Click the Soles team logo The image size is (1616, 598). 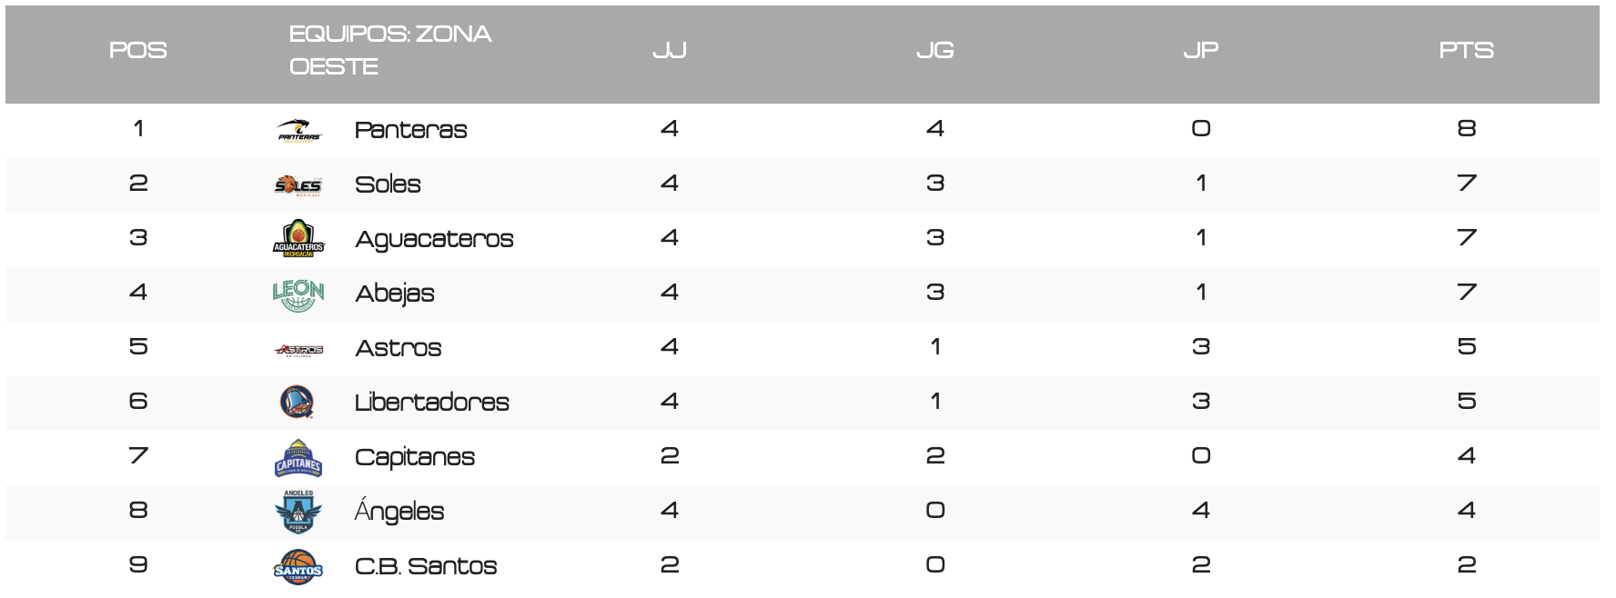(x=298, y=185)
